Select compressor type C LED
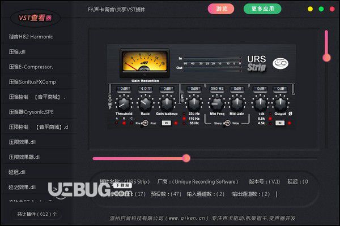Viewport: 340px width, 226px height. (131, 123)
